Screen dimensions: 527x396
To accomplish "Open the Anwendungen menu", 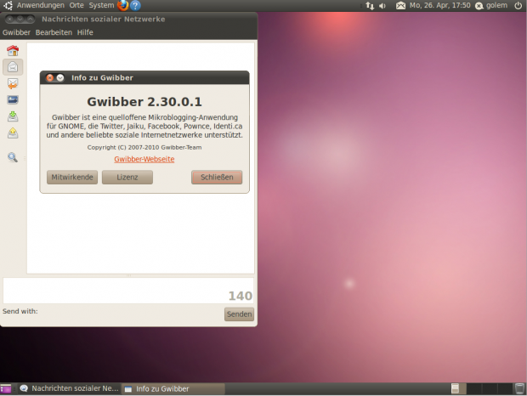I will [x=41, y=5].
